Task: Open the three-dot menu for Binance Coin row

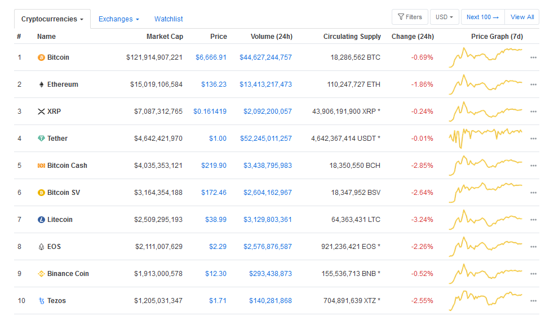Action: [533, 274]
